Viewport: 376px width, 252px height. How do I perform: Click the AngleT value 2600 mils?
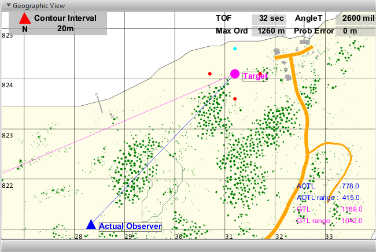356,18
